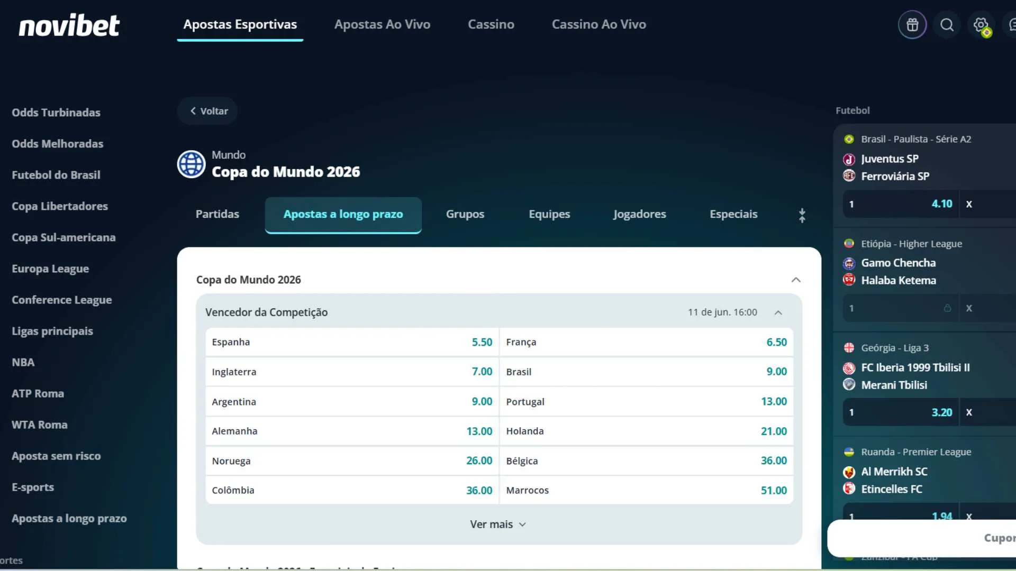Open Conference League in sidebar
Viewport: 1016px width, 571px height.
62,300
